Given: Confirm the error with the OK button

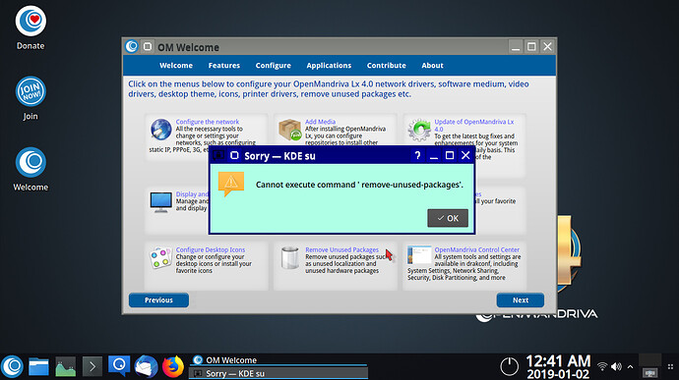Looking at the screenshot, I should 448,218.
